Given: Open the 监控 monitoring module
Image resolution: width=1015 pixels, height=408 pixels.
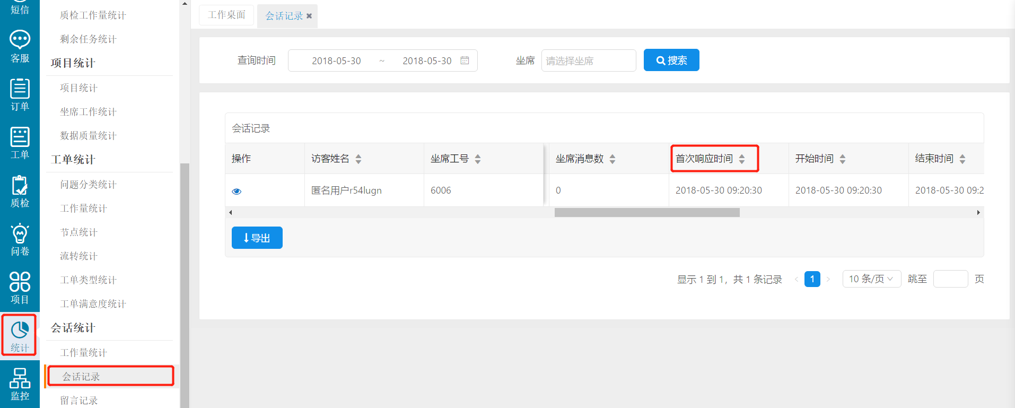Looking at the screenshot, I should (20, 385).
